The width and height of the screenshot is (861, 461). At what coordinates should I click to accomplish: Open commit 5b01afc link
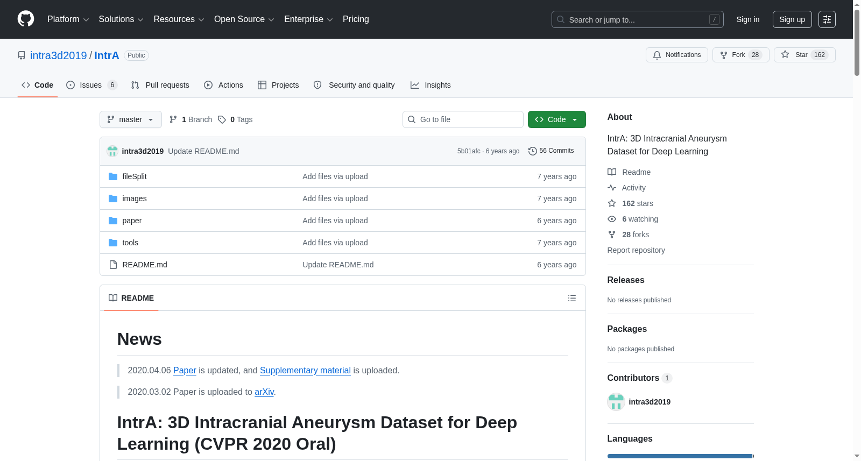pos(469,151)
